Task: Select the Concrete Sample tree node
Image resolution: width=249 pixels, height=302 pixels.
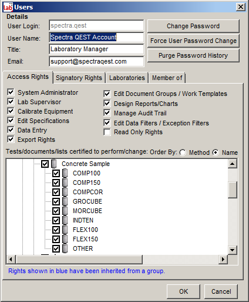Action: [86, 164]
